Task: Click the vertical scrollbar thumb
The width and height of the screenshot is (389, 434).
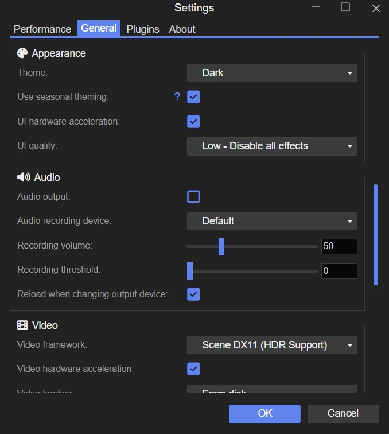Action: [376, 234]
